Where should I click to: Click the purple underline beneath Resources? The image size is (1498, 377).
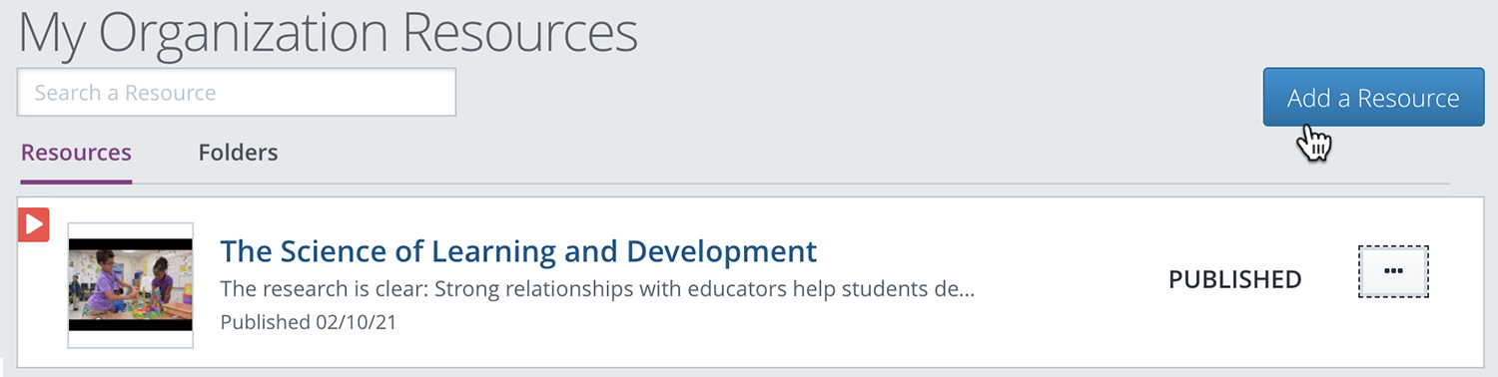[76, 182]
